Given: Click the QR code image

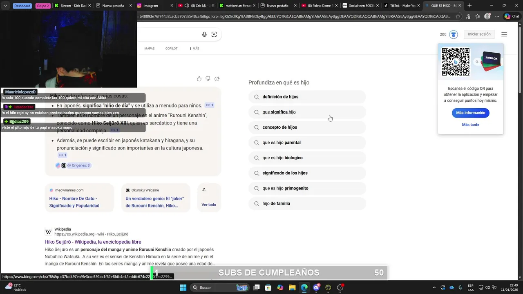Looking at the screenshot, I should tap(456, 62).
